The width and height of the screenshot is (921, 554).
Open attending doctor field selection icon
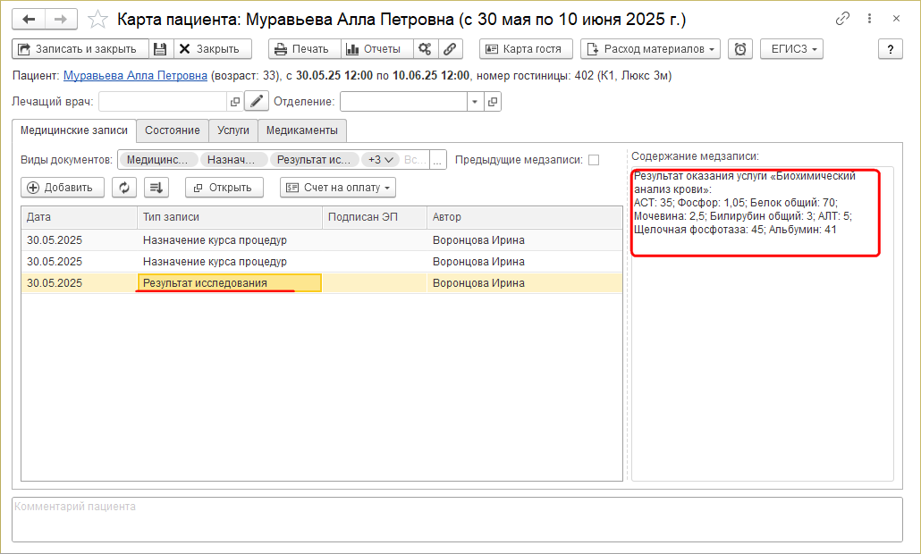(235, 102)
